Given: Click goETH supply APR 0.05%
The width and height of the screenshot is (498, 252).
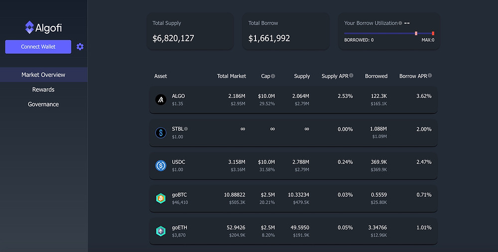Looking at the screenshot, I should (345, 228).
